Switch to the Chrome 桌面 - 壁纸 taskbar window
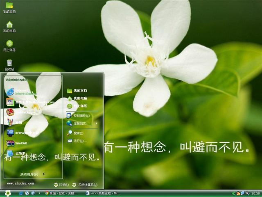Screen dimensions: 262x197 click(x=61, y=193)
